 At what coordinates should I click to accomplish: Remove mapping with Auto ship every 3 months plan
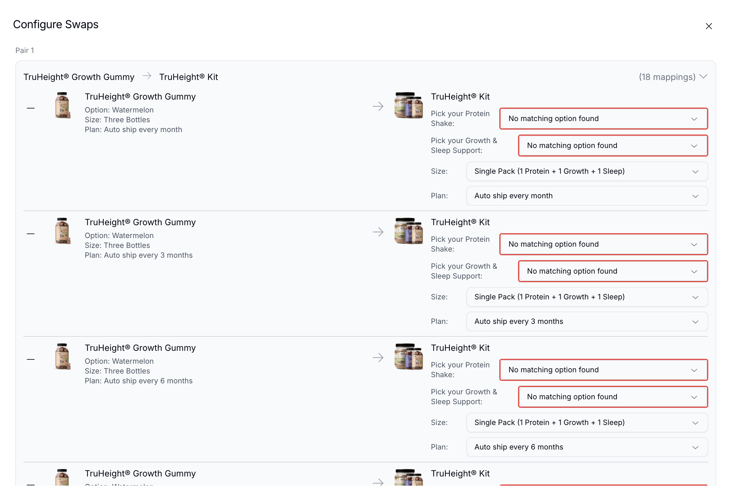(30, 233)
